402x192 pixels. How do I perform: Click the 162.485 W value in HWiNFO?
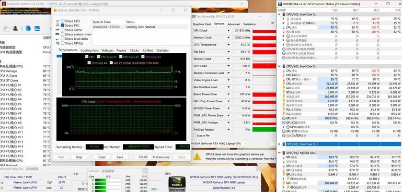click(x=331, y=96)
